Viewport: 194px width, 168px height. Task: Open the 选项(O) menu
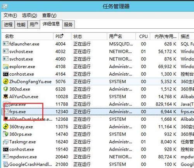[29, 16]
